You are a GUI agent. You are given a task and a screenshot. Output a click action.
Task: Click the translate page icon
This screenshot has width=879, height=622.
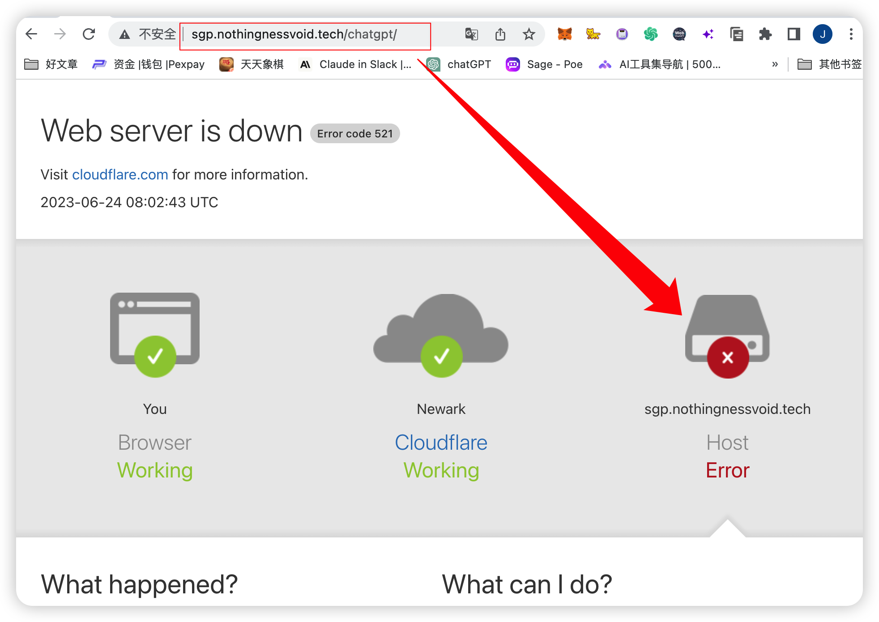(471, 34)
